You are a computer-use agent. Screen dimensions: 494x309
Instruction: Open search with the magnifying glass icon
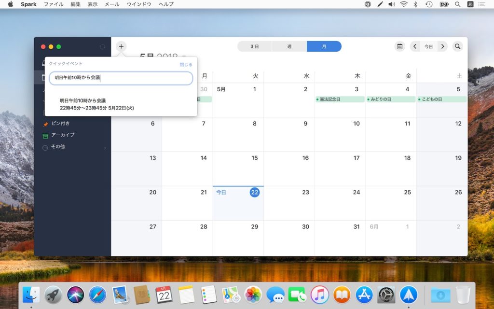[457, 46]
